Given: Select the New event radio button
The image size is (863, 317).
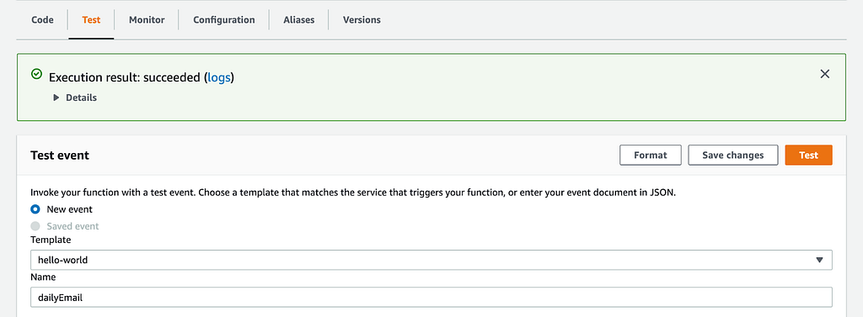Looking at the screenshot, I should coord(35,209).
